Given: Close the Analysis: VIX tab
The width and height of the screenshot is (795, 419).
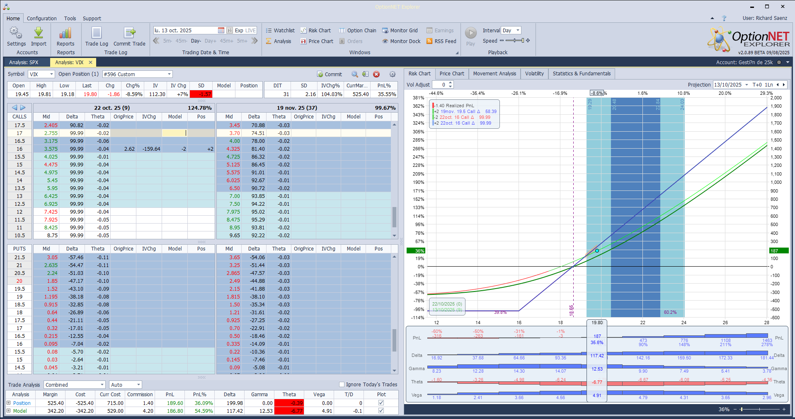Looking at the screenshot, I should tap(90, 62).
